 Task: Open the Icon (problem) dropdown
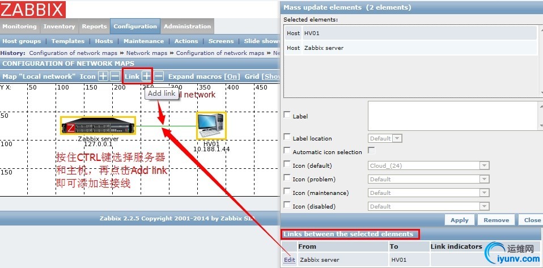429,179
